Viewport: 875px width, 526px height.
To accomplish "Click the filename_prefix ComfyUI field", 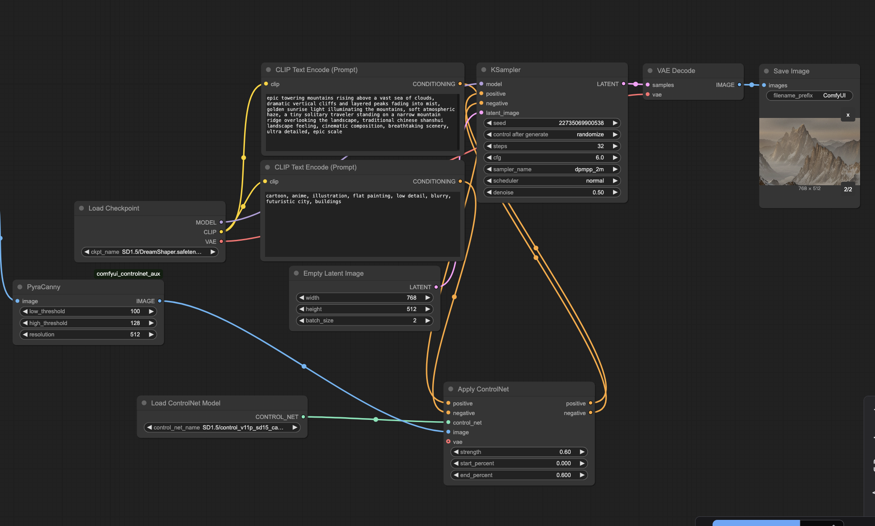I will (809, 96).
